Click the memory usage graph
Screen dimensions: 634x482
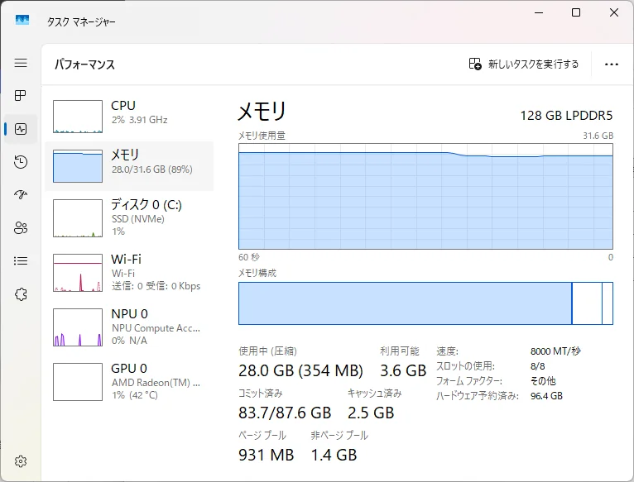425,197
